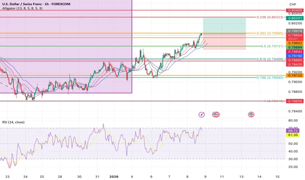Click date 23 on the time axis
The image size is (305, 180).
pyautogui.click(x=8, y=177)
